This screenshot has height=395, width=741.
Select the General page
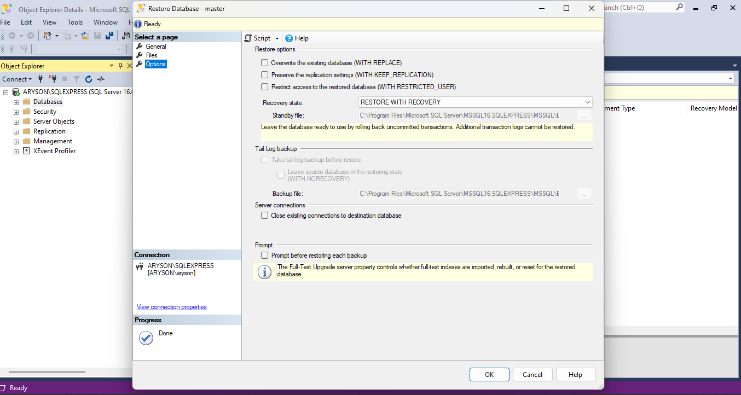pyautogui.click(x=156, y=47)
